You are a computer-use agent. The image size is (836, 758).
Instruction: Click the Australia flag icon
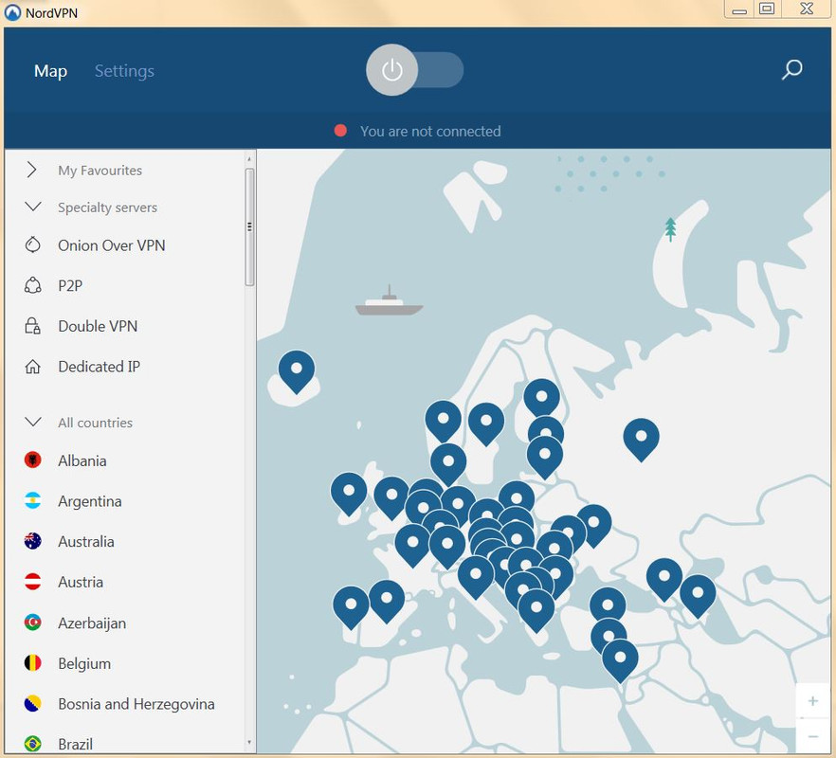(x=32, y=541)
